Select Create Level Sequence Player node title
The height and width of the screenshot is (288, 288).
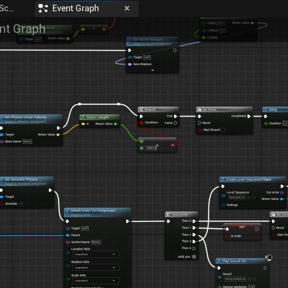[x=249, y=180]
